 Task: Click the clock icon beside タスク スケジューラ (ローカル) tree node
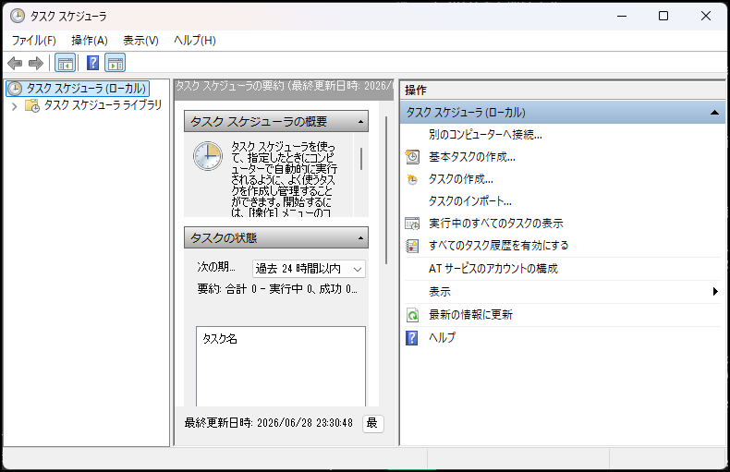pyautogui.click(x=15, y=89)
